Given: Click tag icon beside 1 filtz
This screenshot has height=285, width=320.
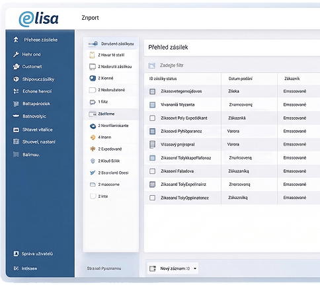Looking at the screenshot, I should pyautogui.click(x=93, y=102).
